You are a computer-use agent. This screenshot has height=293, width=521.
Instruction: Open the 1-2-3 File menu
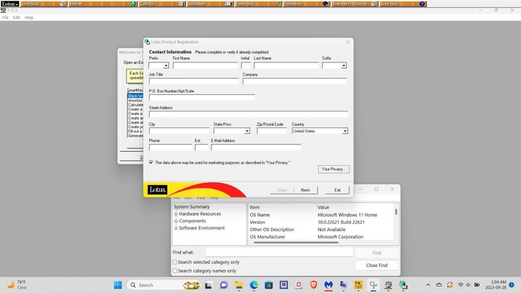[5, 18]
